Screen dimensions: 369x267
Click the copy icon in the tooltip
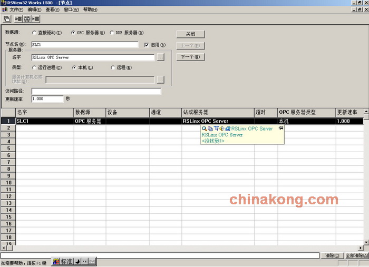(210, 128)
